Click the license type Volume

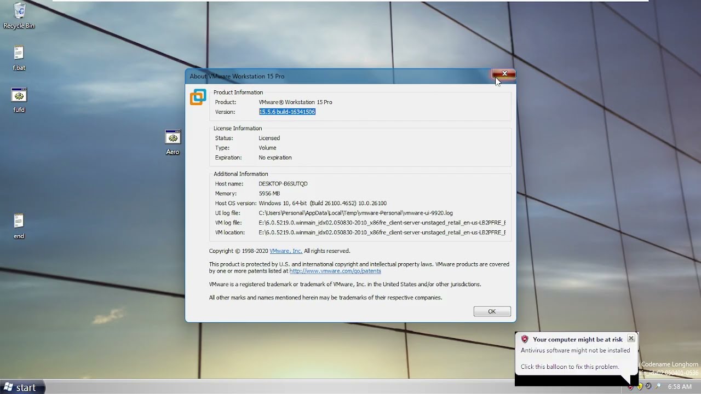pyautogui.click(x=267, y=148)
